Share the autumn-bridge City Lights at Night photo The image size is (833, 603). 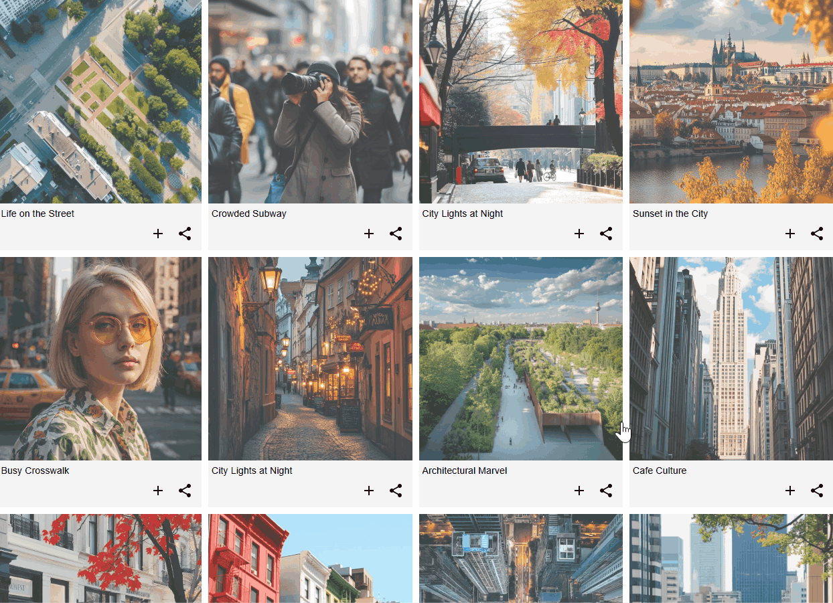606,234
